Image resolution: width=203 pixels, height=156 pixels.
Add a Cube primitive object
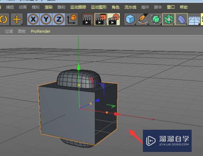[x=130, y=19]
